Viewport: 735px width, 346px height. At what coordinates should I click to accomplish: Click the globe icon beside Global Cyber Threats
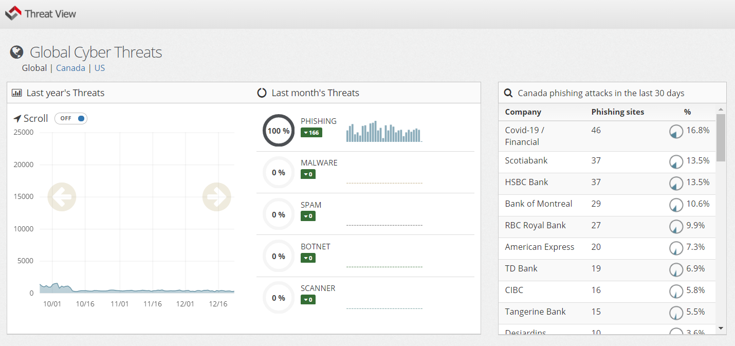click(17, 52)
